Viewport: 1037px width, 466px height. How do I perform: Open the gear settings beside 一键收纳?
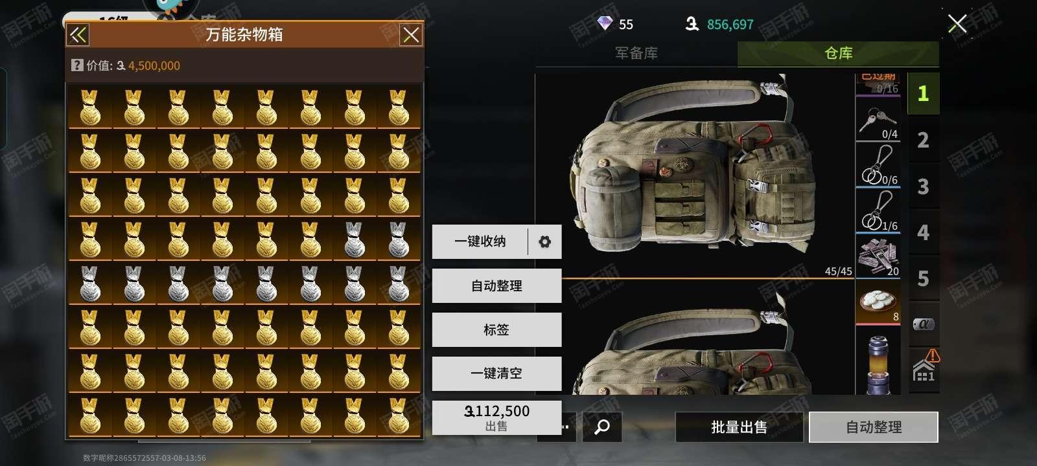tap(545, 241)
